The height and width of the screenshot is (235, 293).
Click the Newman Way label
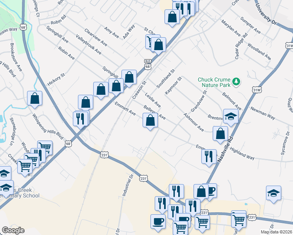pyautogui.click(x=263, y=113)
